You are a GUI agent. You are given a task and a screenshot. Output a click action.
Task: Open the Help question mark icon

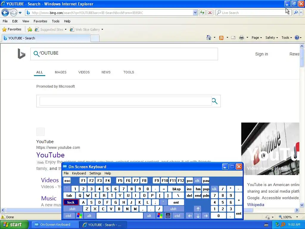[x=297, y=38]
